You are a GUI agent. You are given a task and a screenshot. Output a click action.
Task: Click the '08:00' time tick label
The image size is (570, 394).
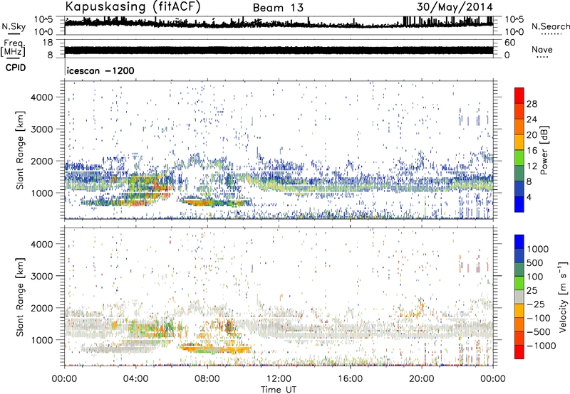pos(207,379)
